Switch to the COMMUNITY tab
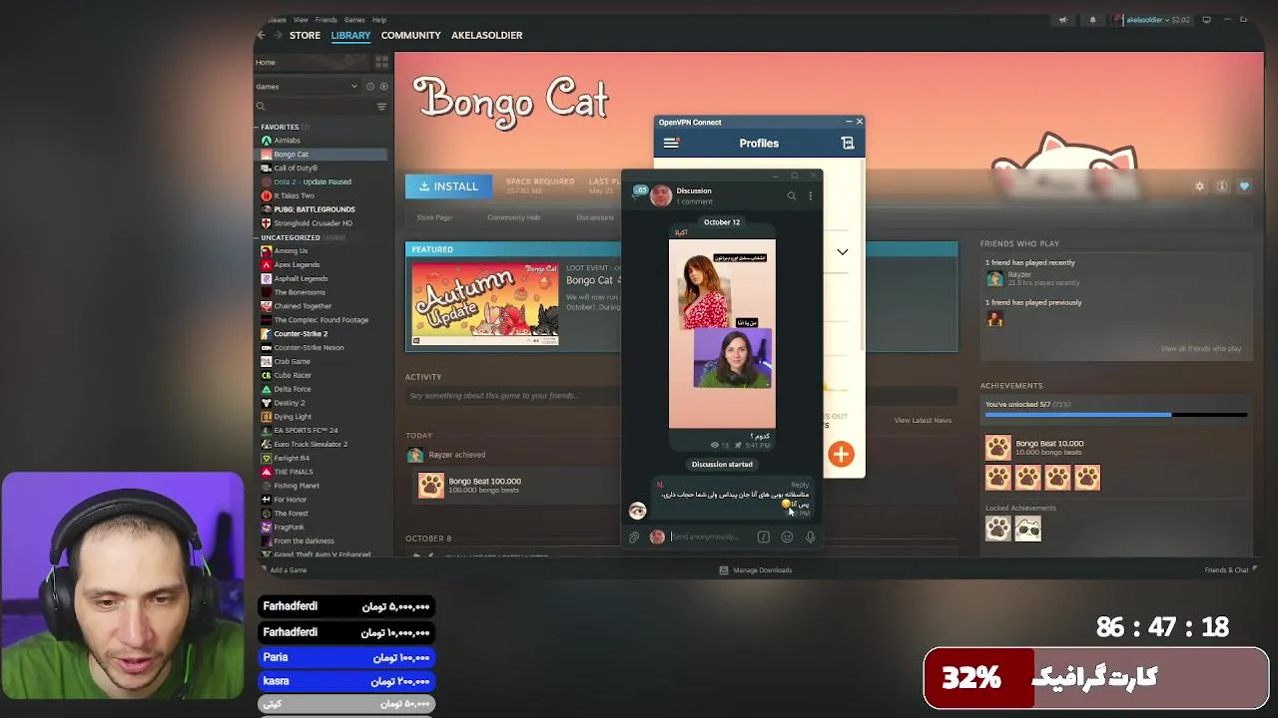1278x718 pixels. pos(410,35)
